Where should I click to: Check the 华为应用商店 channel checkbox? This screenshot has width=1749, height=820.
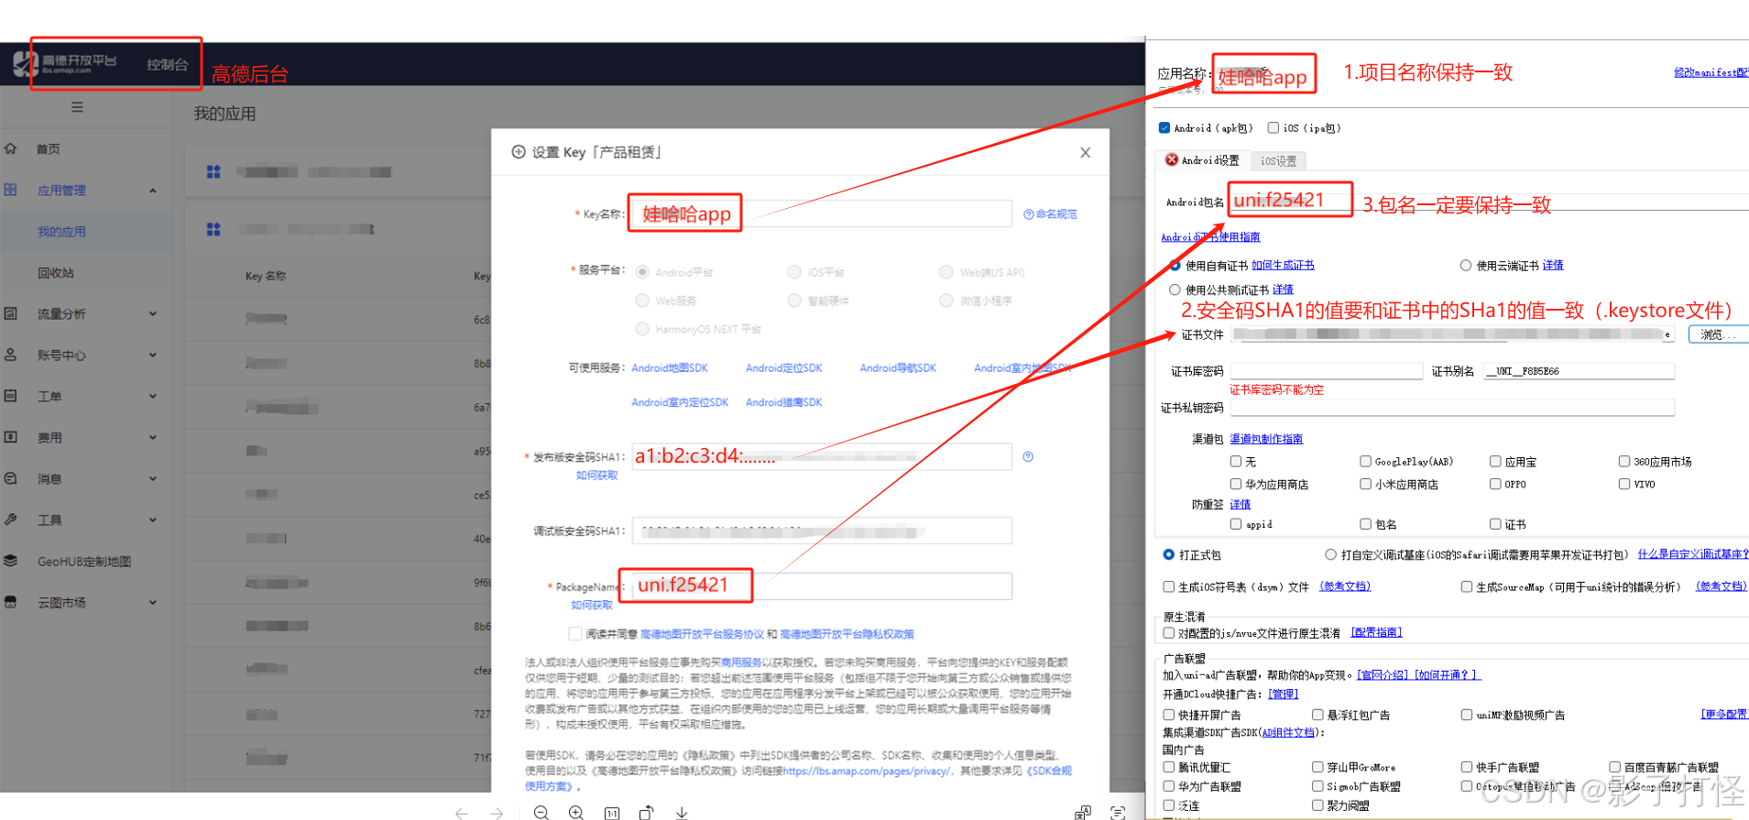(x=1236, y=484)
